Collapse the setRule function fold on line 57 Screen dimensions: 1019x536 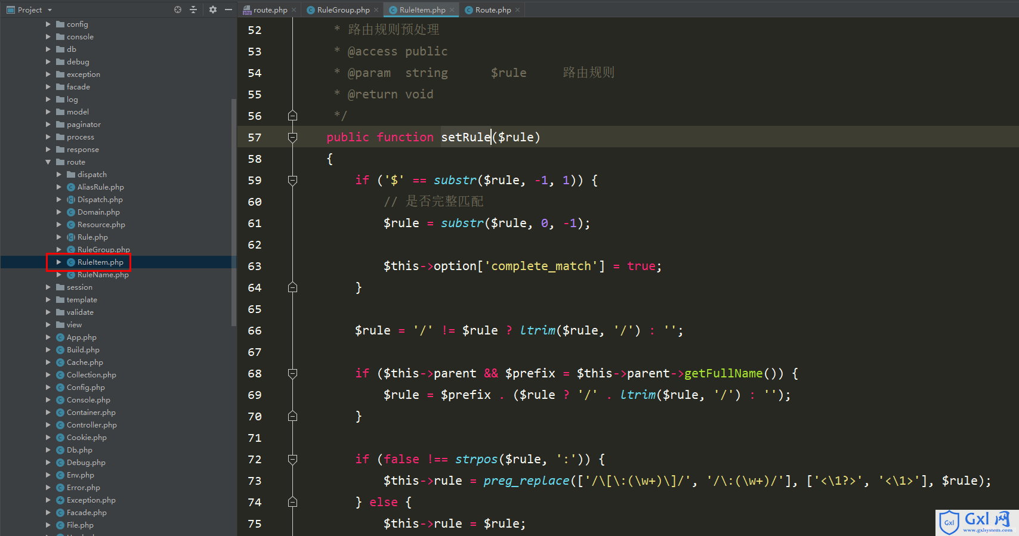tap(292, 137)
